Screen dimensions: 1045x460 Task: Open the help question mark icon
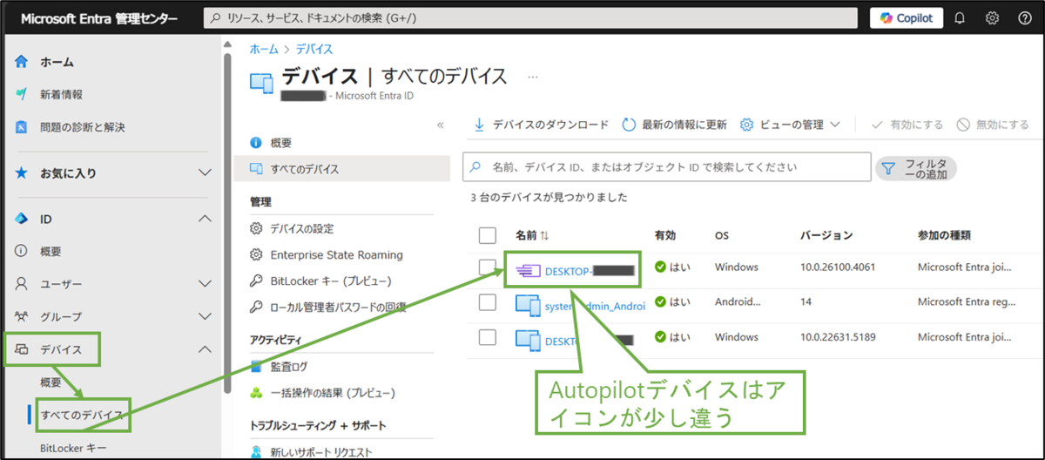(1024, 18)
